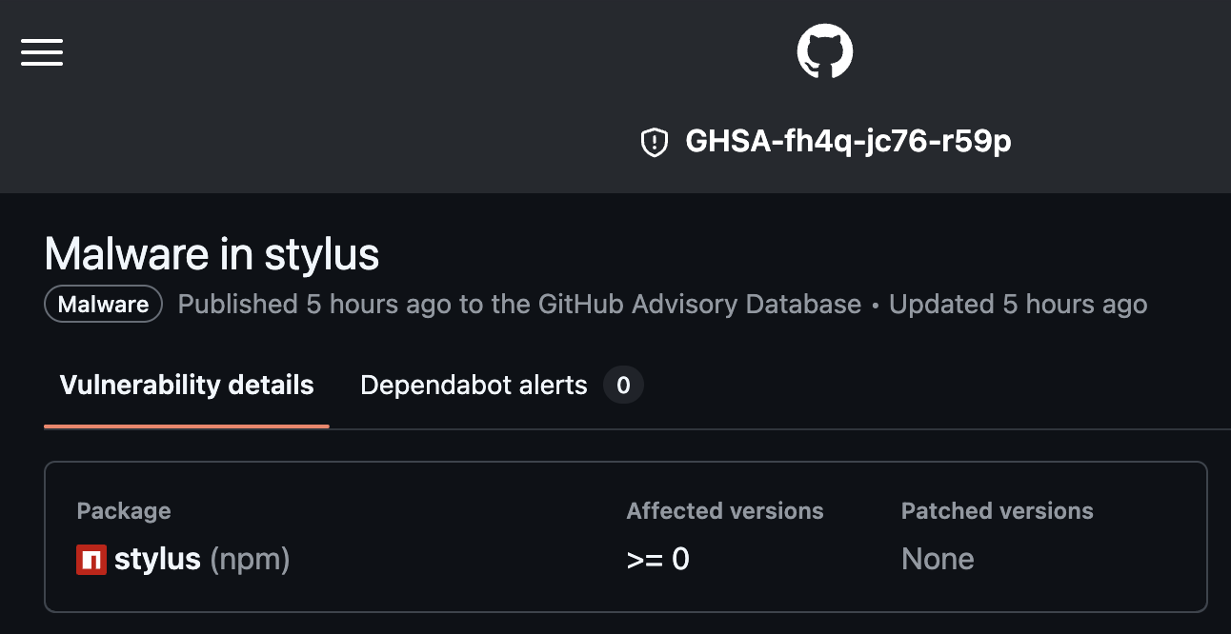Image resolution: width=1231 pixels, height=634 pixels.
Task: Select the Affected versions column header
Action: pyautogui.click(x=725, y=511)
